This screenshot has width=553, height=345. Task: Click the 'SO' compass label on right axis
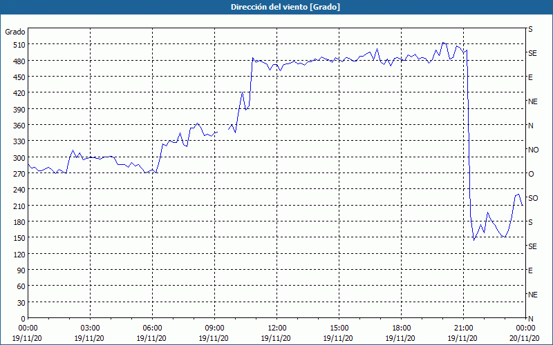[x=533, y=198]
